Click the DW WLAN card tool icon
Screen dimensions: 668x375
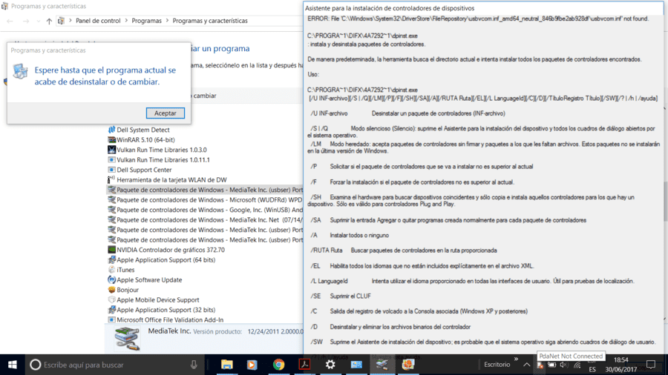tap(111, 179)
